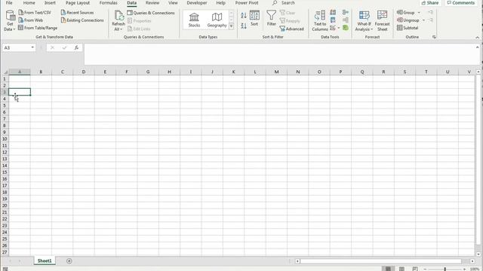Switch to the Page Layout tab

pyautogui.click(x=77, y=3)
